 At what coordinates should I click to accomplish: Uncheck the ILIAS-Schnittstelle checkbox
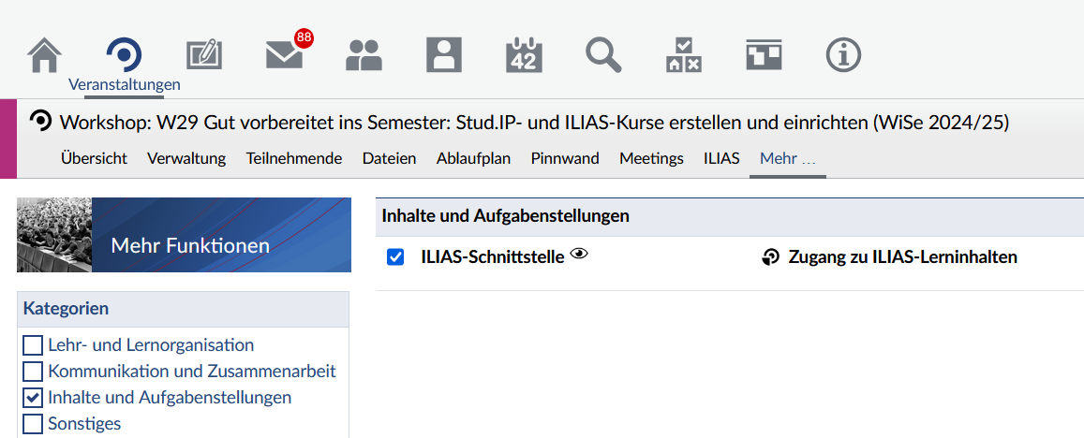coord(395,257)
